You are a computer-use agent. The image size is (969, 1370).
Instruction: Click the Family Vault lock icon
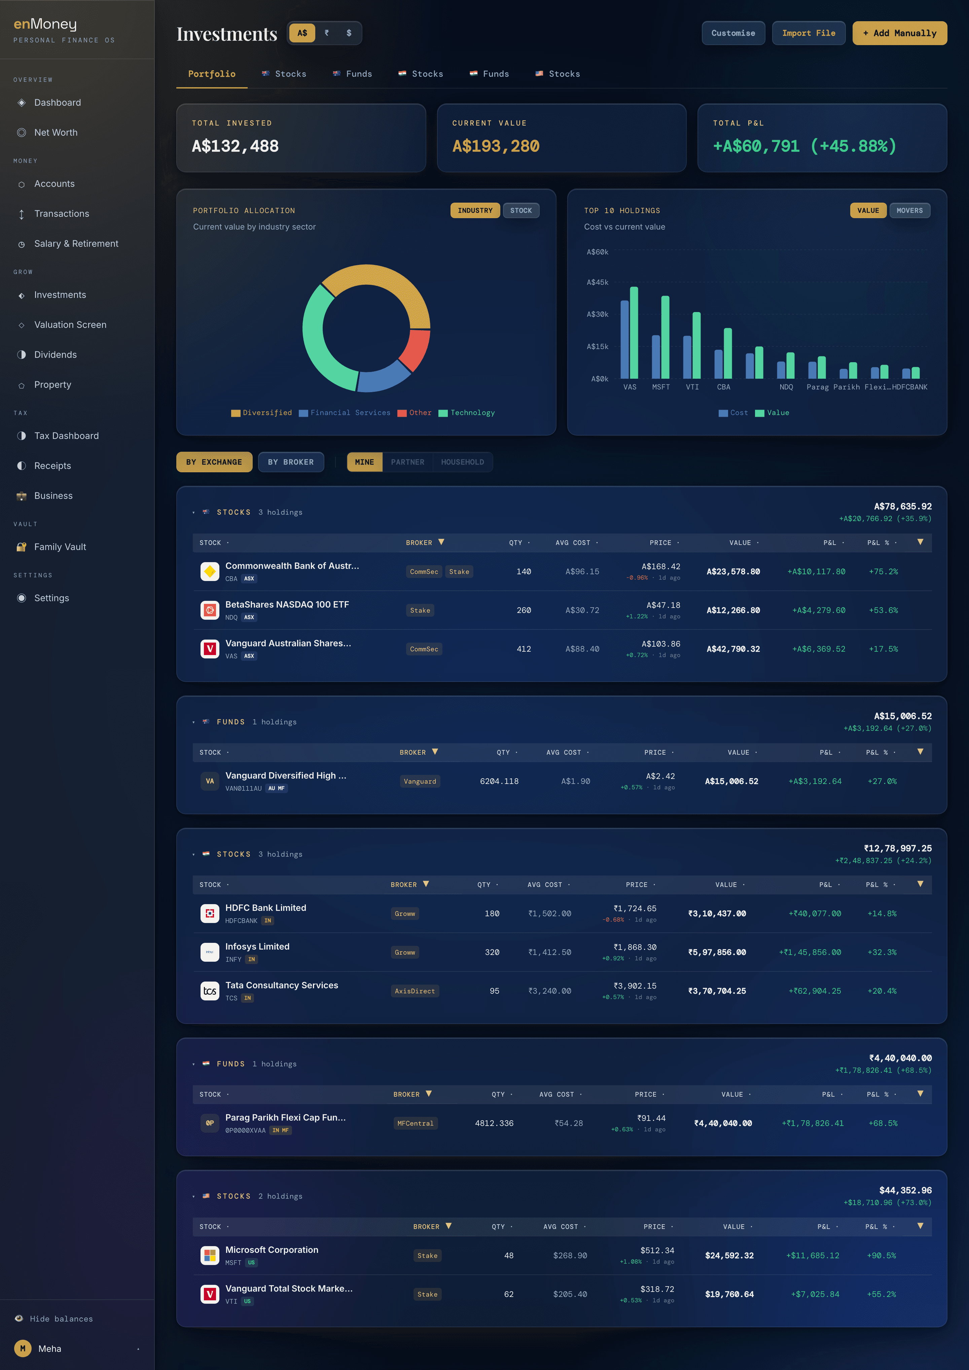22,547
